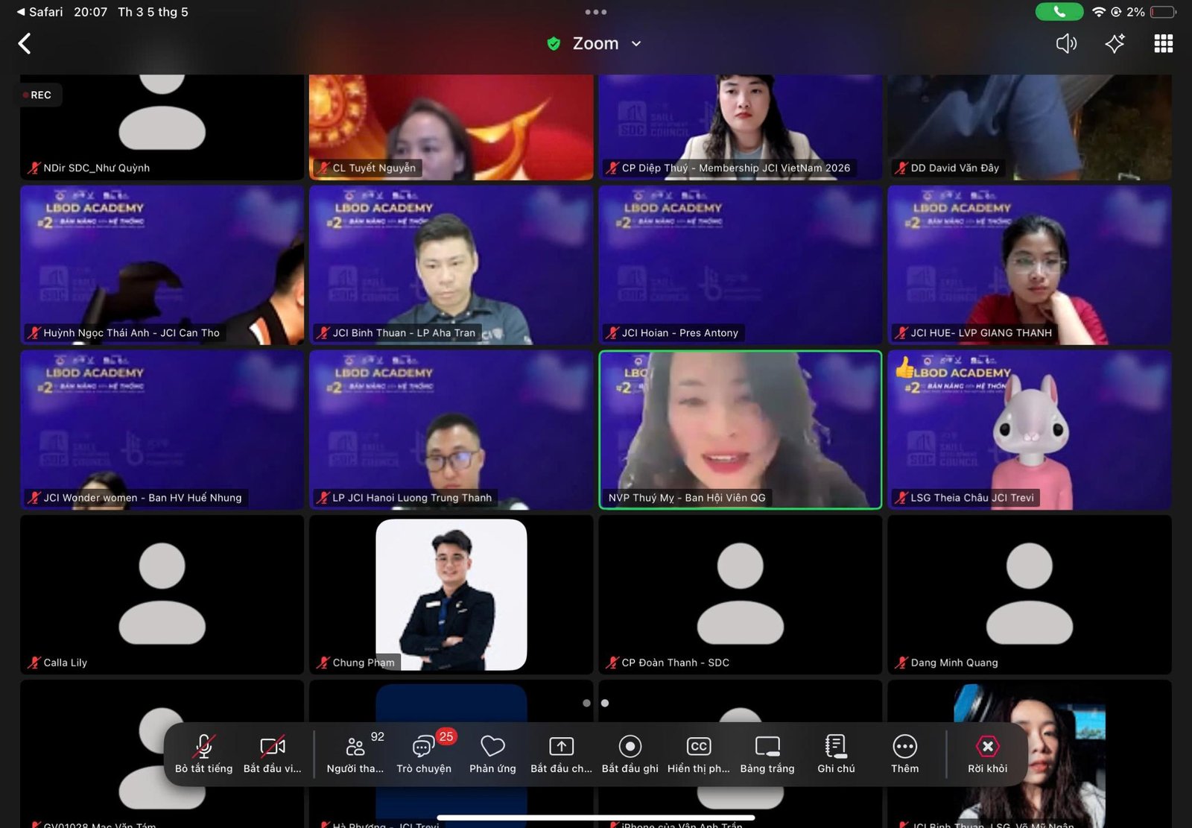
Task: Go to first gallery page dot
Action: point(587,703)
